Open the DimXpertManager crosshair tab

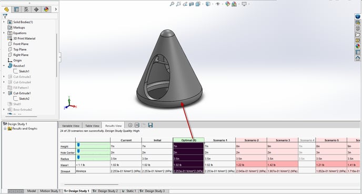click(36, 9)
